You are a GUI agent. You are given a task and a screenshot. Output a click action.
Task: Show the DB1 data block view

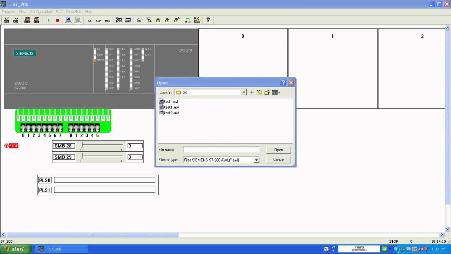[x=107, y=20]
